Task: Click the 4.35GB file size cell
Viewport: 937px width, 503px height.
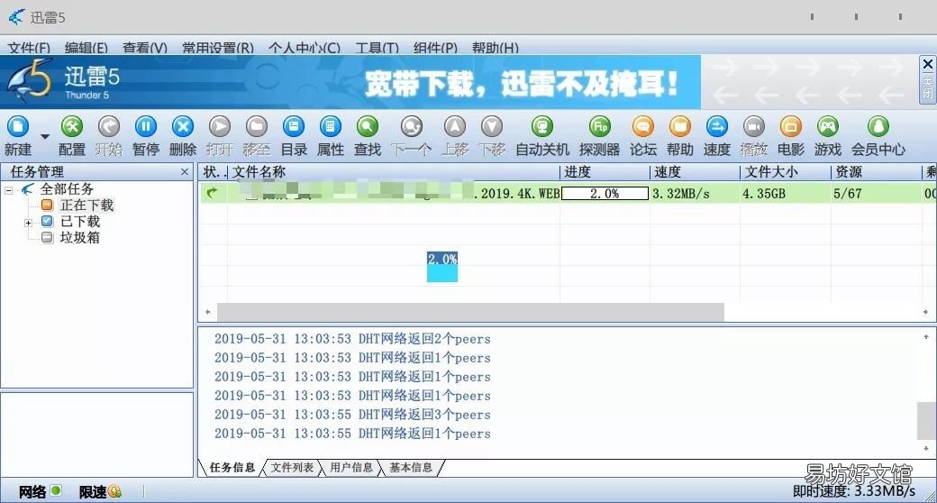Action: [x=764, y=194]
